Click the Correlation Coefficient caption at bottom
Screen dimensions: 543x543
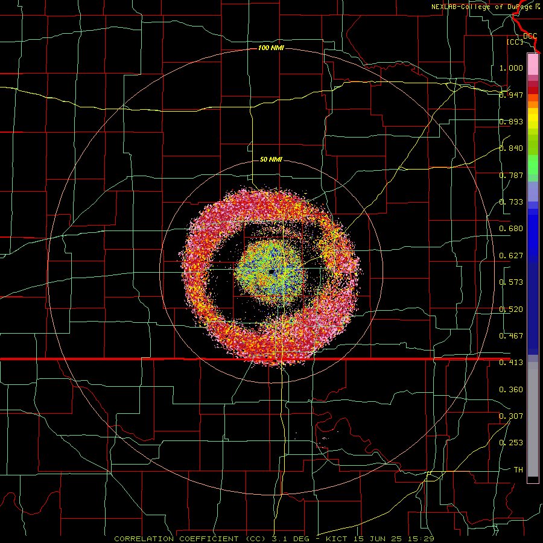click(274, 539)
